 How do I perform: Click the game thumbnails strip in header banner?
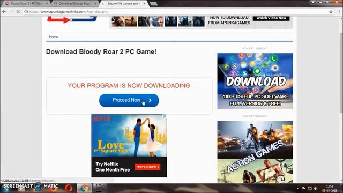click(158, 21)
